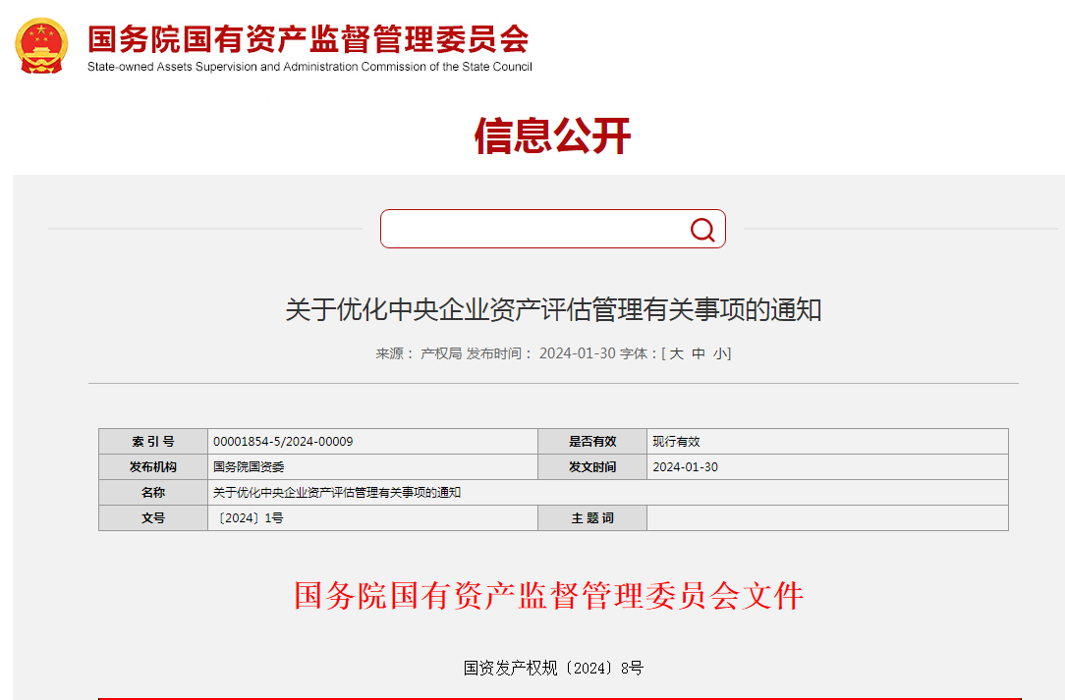Select index number 00001854-5/2024-00009
Viewport: 1065px width, 700px height.
tap(283, 442)
